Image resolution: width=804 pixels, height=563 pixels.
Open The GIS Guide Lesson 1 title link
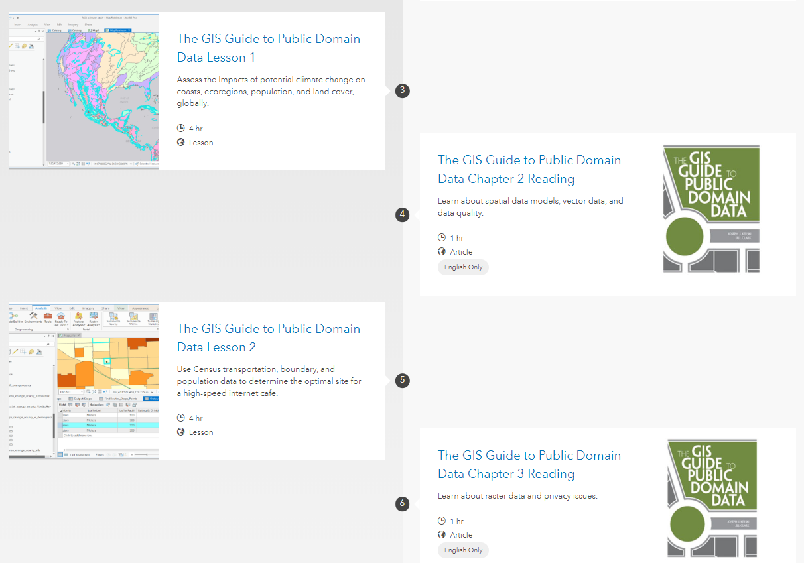tap(269, 48)
